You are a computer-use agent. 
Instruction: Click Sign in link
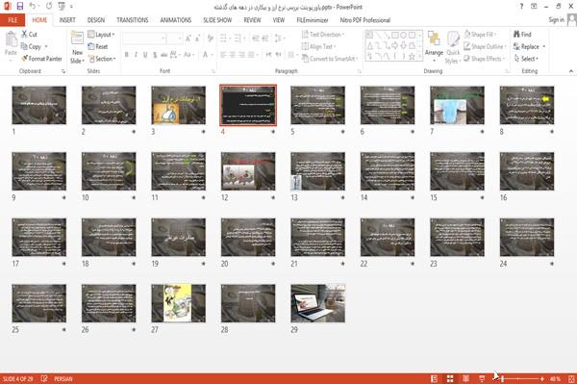coord(556,19)
